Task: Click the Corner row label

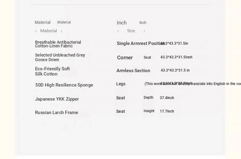Action: pyautogui.click(x=125, y=57)
